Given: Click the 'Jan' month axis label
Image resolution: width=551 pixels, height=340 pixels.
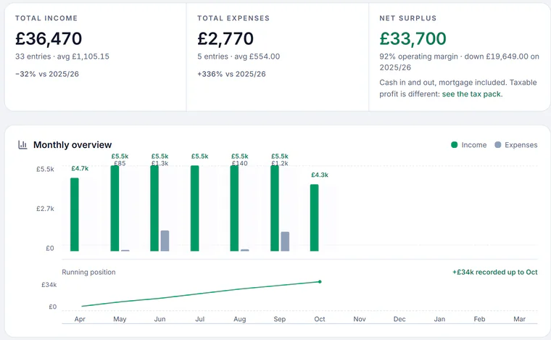Looking at the screenshot, I should tap(439, 319).
